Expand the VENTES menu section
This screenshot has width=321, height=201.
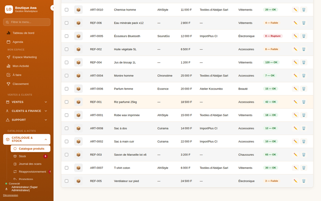27,102
